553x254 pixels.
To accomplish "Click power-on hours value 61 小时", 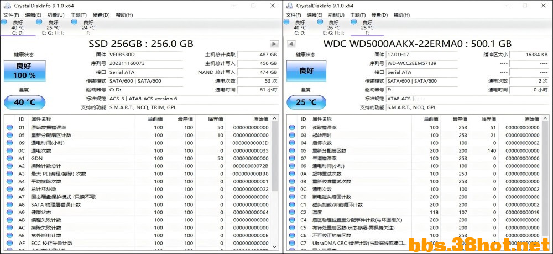I will point(258,90).
